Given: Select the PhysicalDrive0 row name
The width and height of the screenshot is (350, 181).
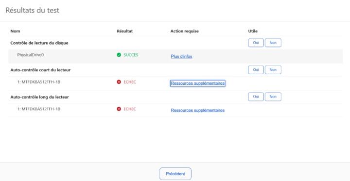Looking at the screenshot, I should (x=30, y=55).
